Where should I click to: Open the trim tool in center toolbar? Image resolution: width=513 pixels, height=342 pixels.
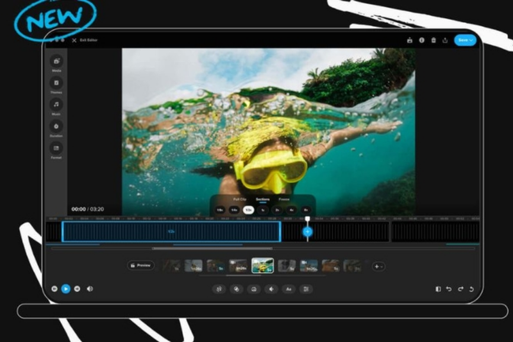tap(219, 289)
